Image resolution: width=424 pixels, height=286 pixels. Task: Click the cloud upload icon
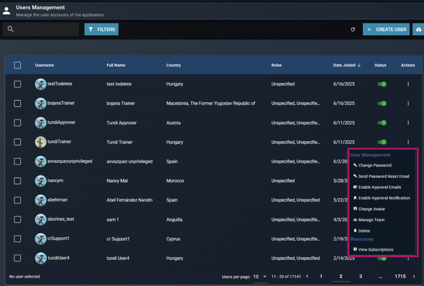click(x=419, y=29)
